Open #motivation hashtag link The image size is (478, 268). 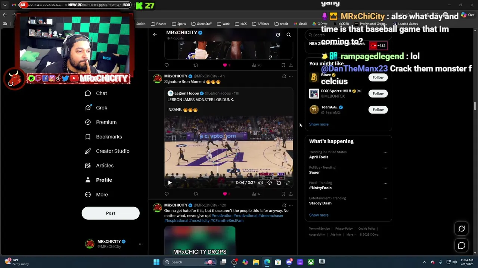click(222, 216)
